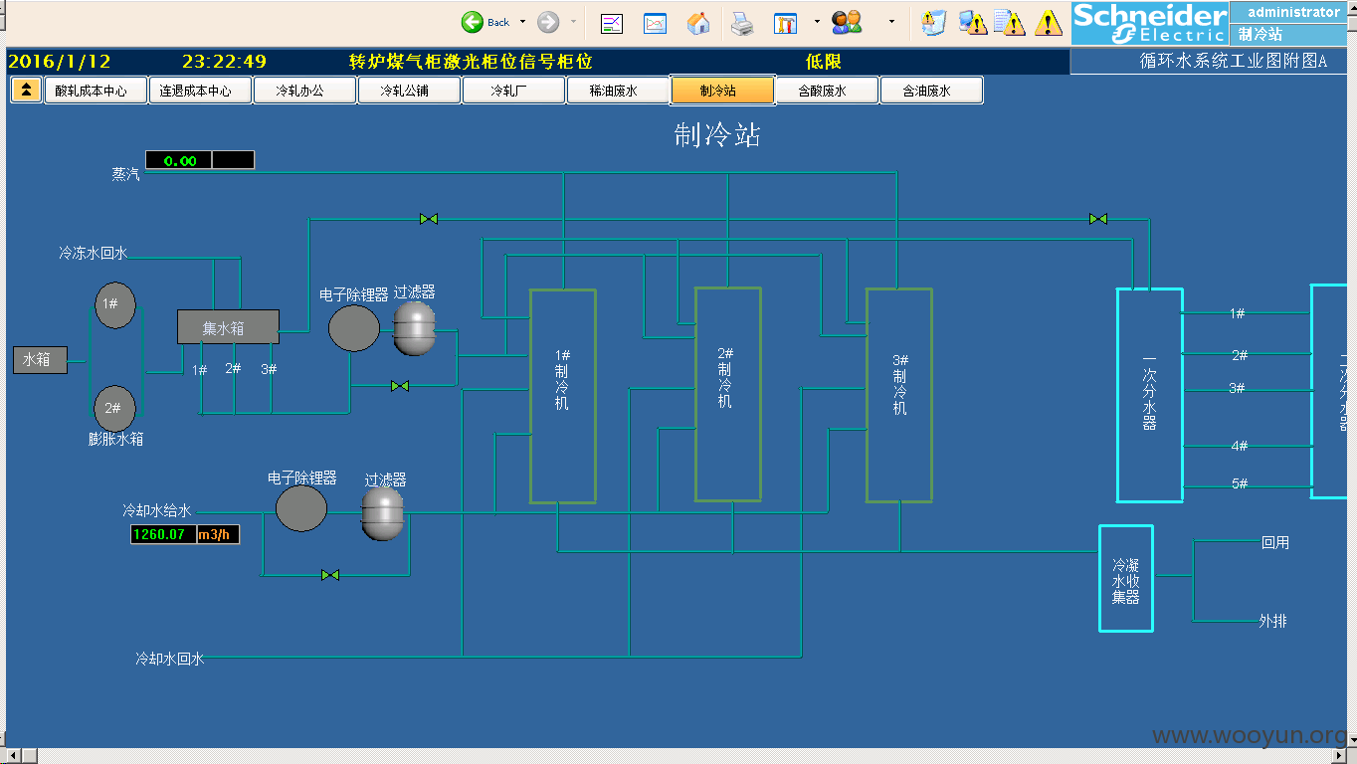Click the 冷却水给水 label
Image resolution: width=1357 pixels, height=764 pixels.
(x=156, y=510)
